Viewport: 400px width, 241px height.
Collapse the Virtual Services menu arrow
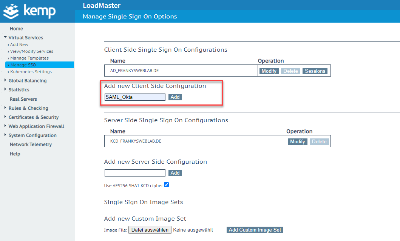pyautogui.click(x=5, y=37)
